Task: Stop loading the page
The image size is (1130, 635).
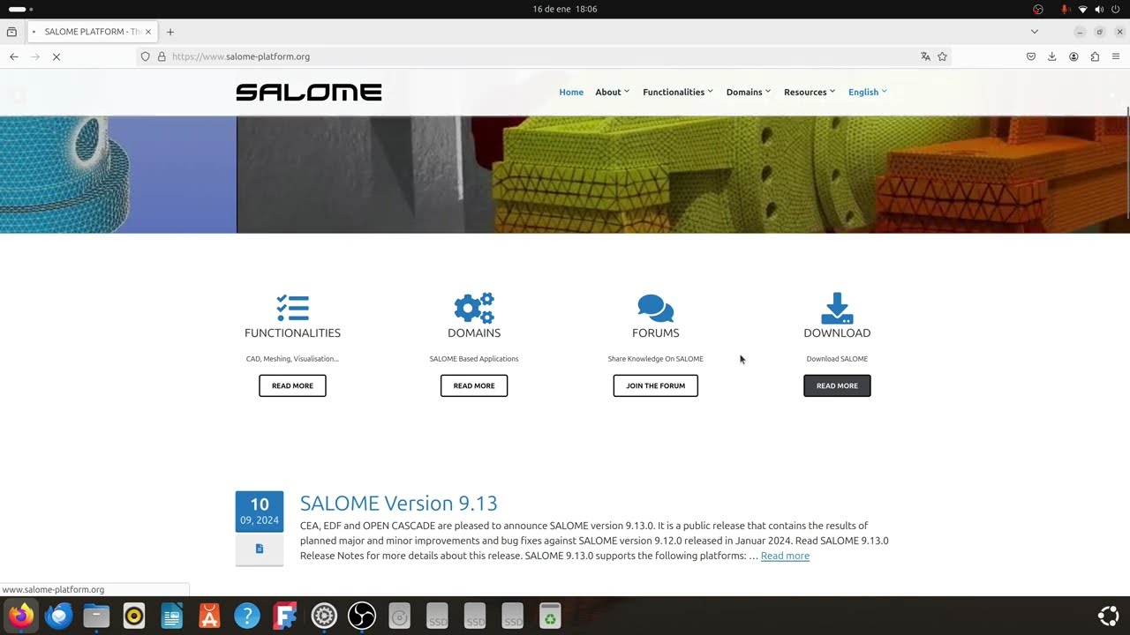Action: click(56, 56)
